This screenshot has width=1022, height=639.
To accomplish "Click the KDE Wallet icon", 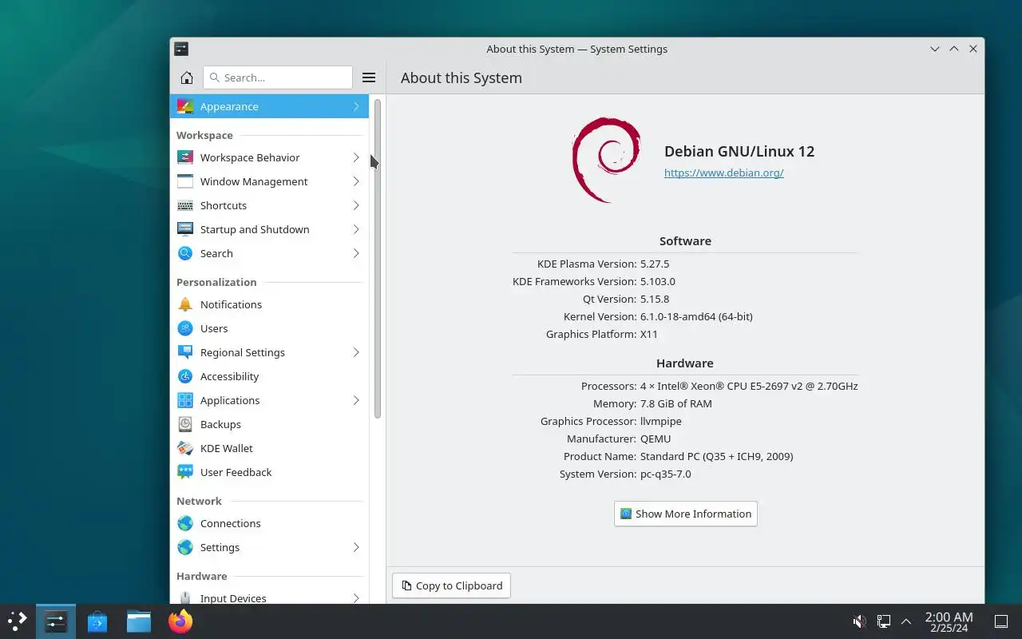I will (185, 448).
